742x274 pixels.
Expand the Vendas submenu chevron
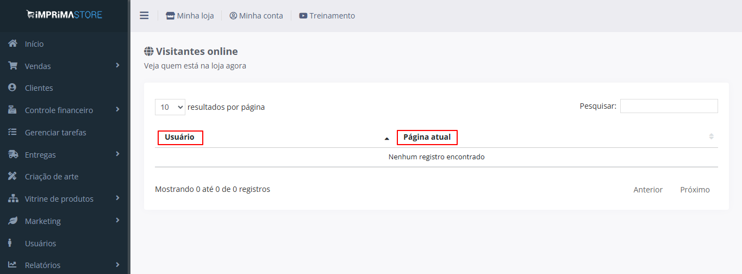tap(117, 65)
